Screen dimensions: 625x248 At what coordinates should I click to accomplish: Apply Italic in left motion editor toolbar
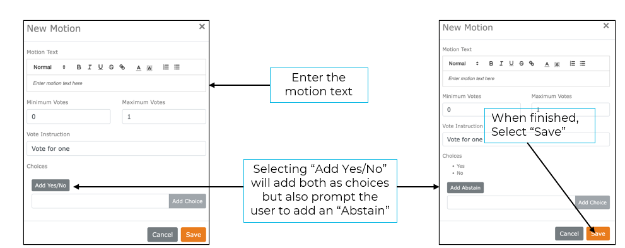pyautogui.click(x=90, y=68)
